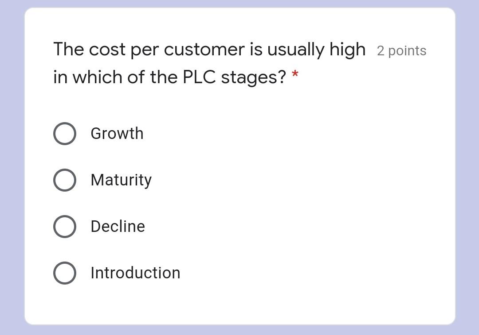Screen dimensions: 479x335
Task: Select the Decline radio button
Action: [65, 226]
